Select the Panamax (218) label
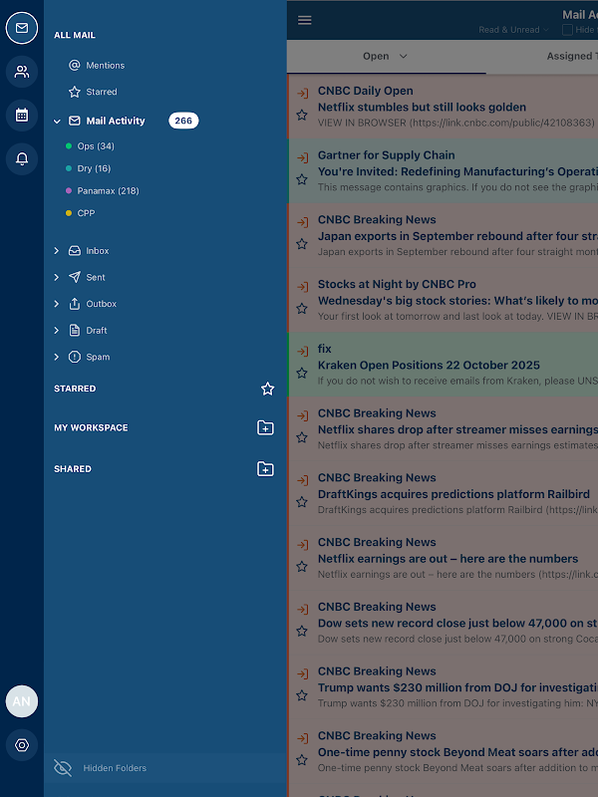 click(108, 191)
